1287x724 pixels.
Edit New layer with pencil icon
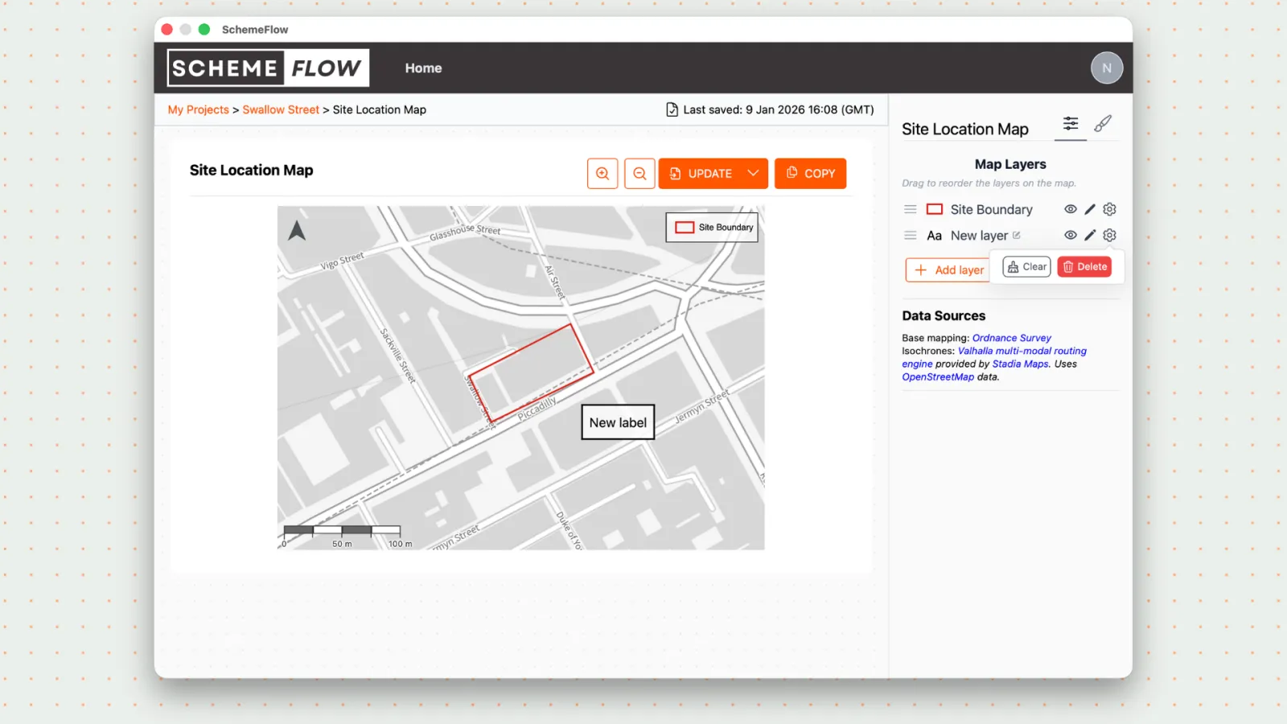tap(1090, 236)
